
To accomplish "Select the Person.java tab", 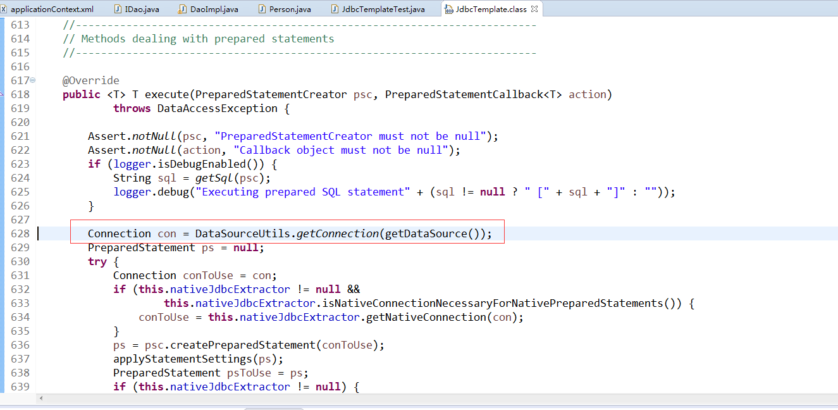I will click(x=290, y=9).
